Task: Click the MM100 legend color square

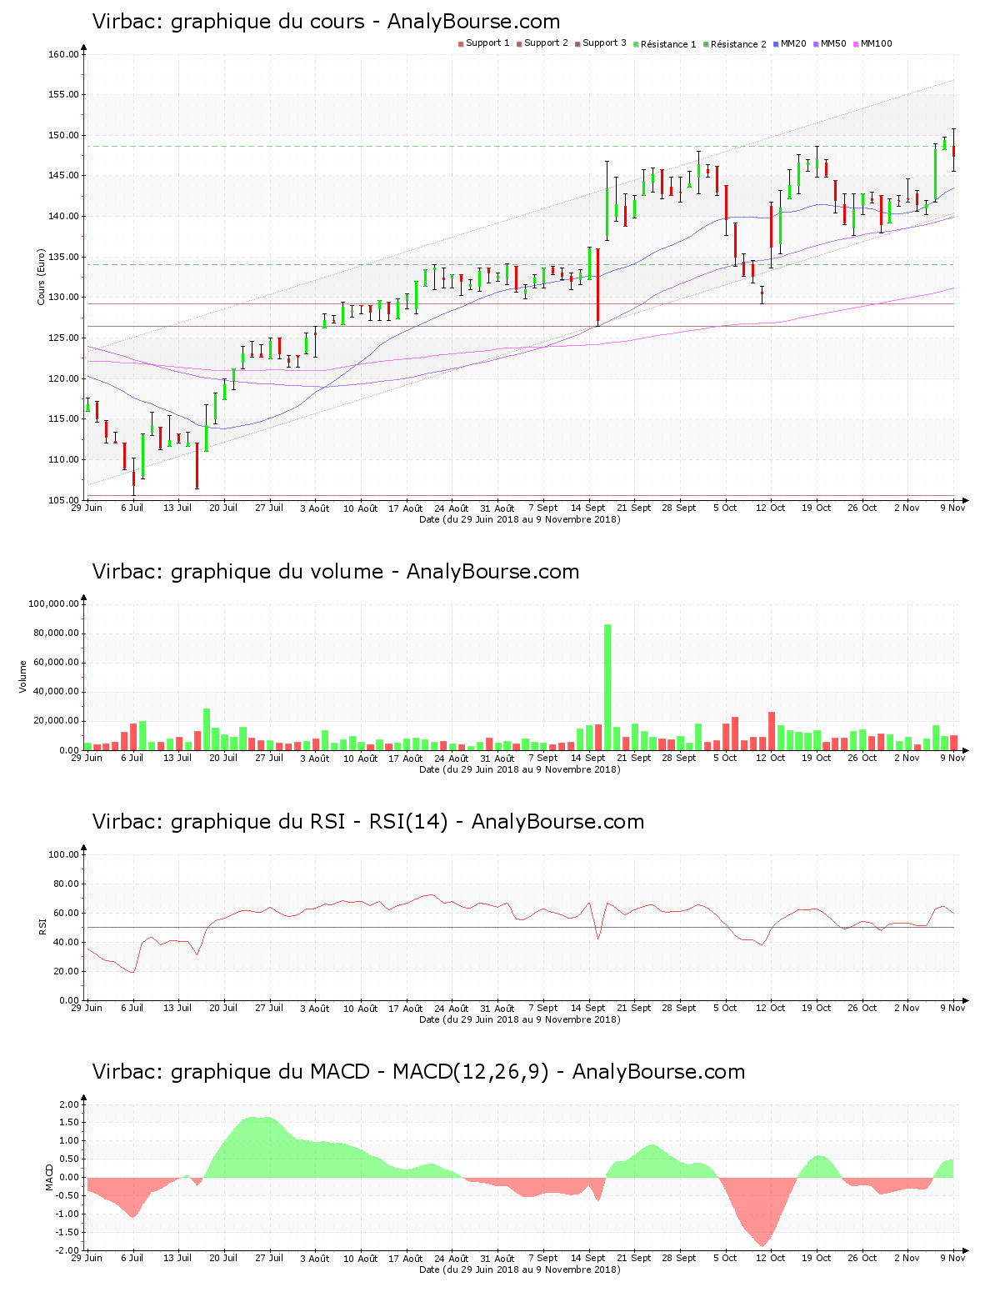Action: [856, 44]
